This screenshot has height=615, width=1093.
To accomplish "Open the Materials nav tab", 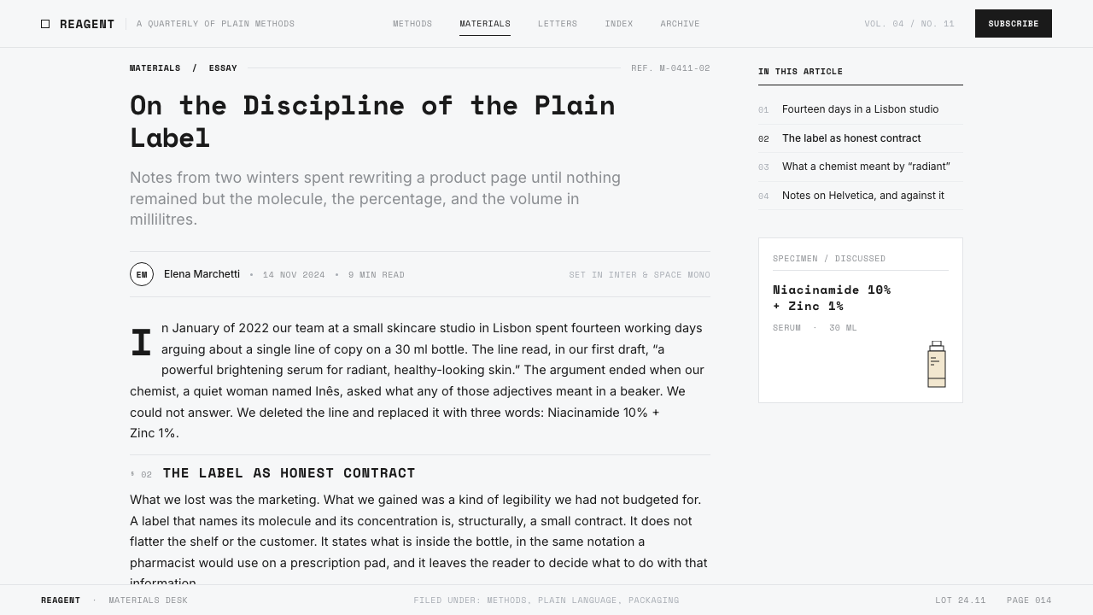I will [x=485, y=24].
